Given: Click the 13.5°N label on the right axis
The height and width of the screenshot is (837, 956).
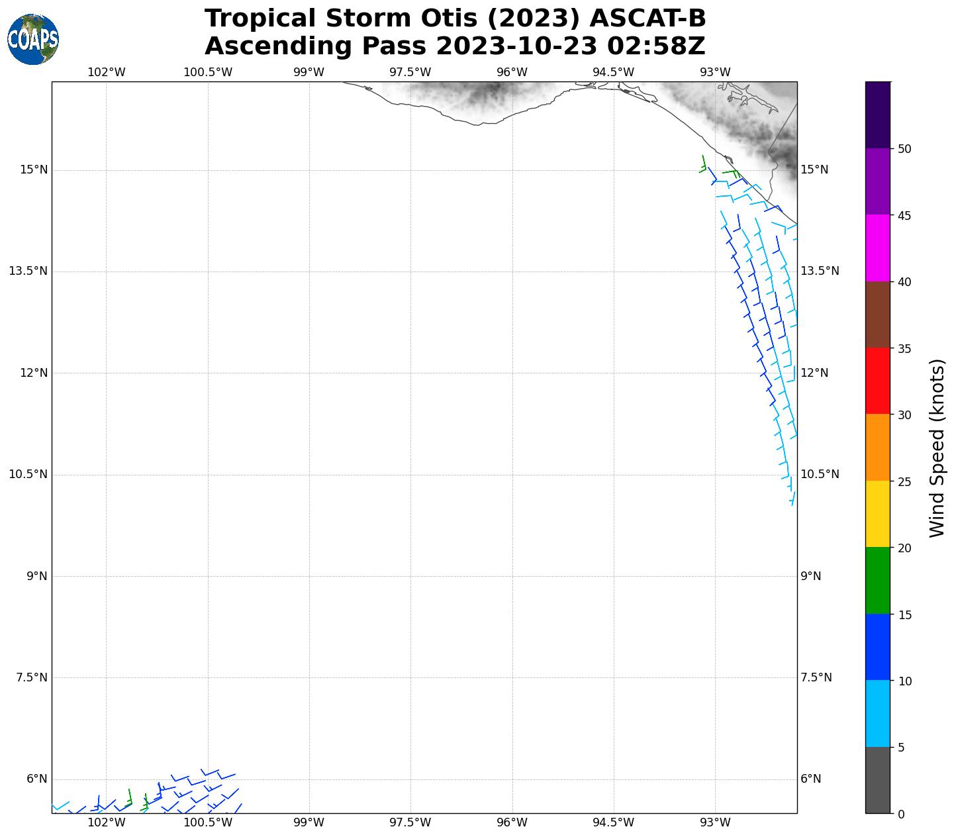Looking at the screenshot, I should [x=820, y=271].
